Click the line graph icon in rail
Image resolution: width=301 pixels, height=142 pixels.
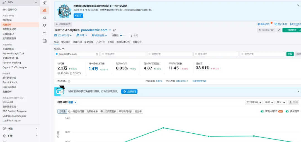tap(45, 33)
